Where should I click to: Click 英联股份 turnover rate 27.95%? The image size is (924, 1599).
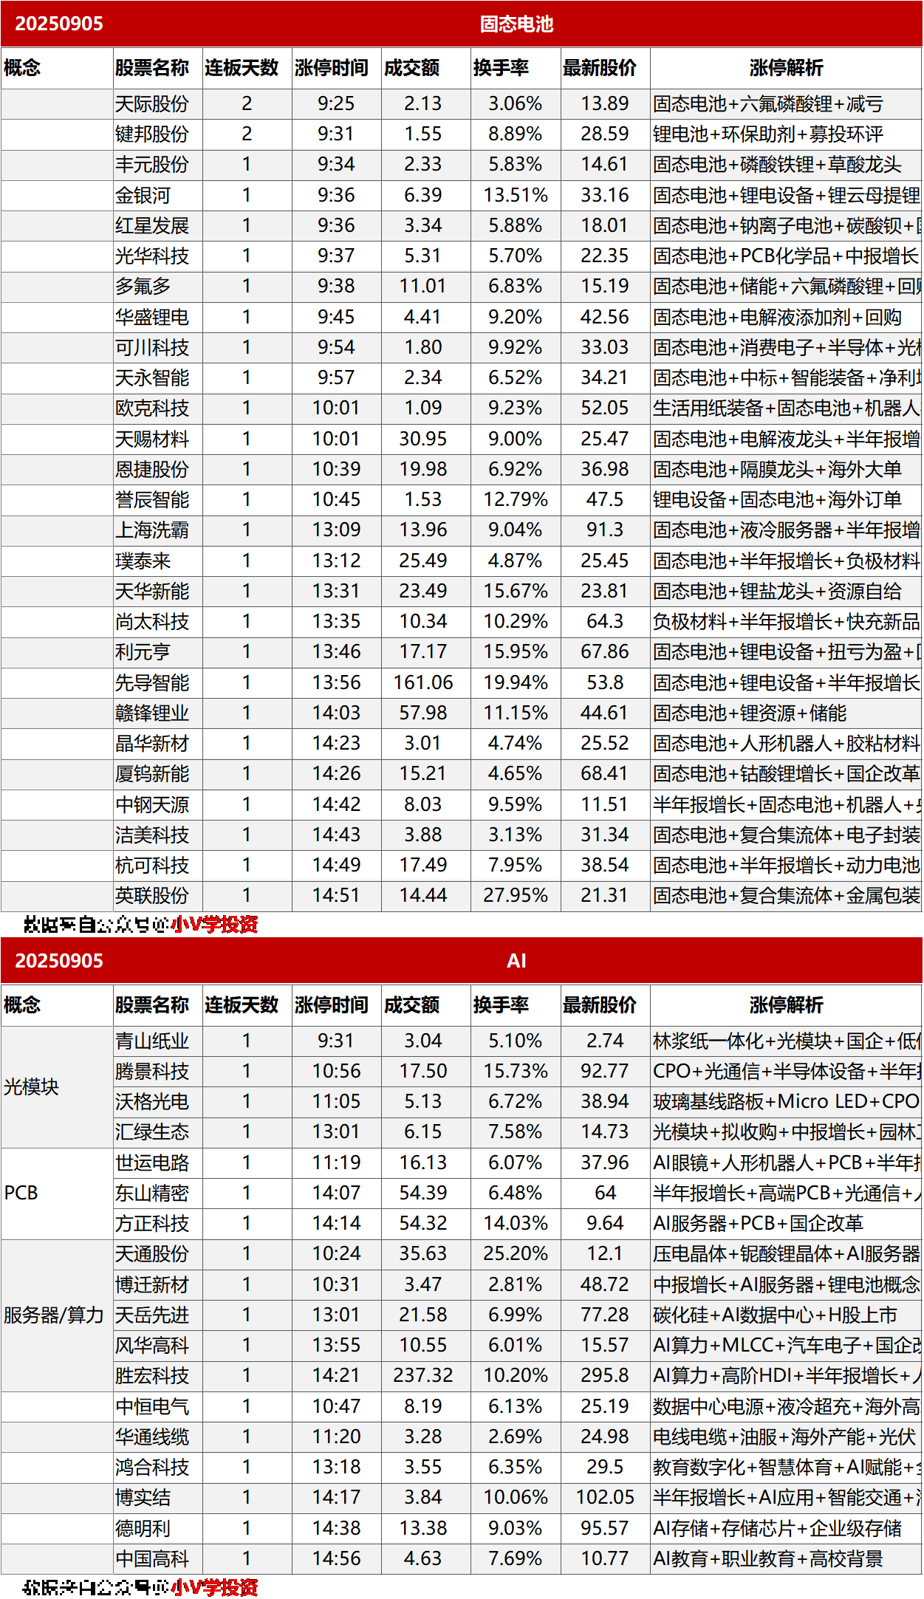(516, 896)
